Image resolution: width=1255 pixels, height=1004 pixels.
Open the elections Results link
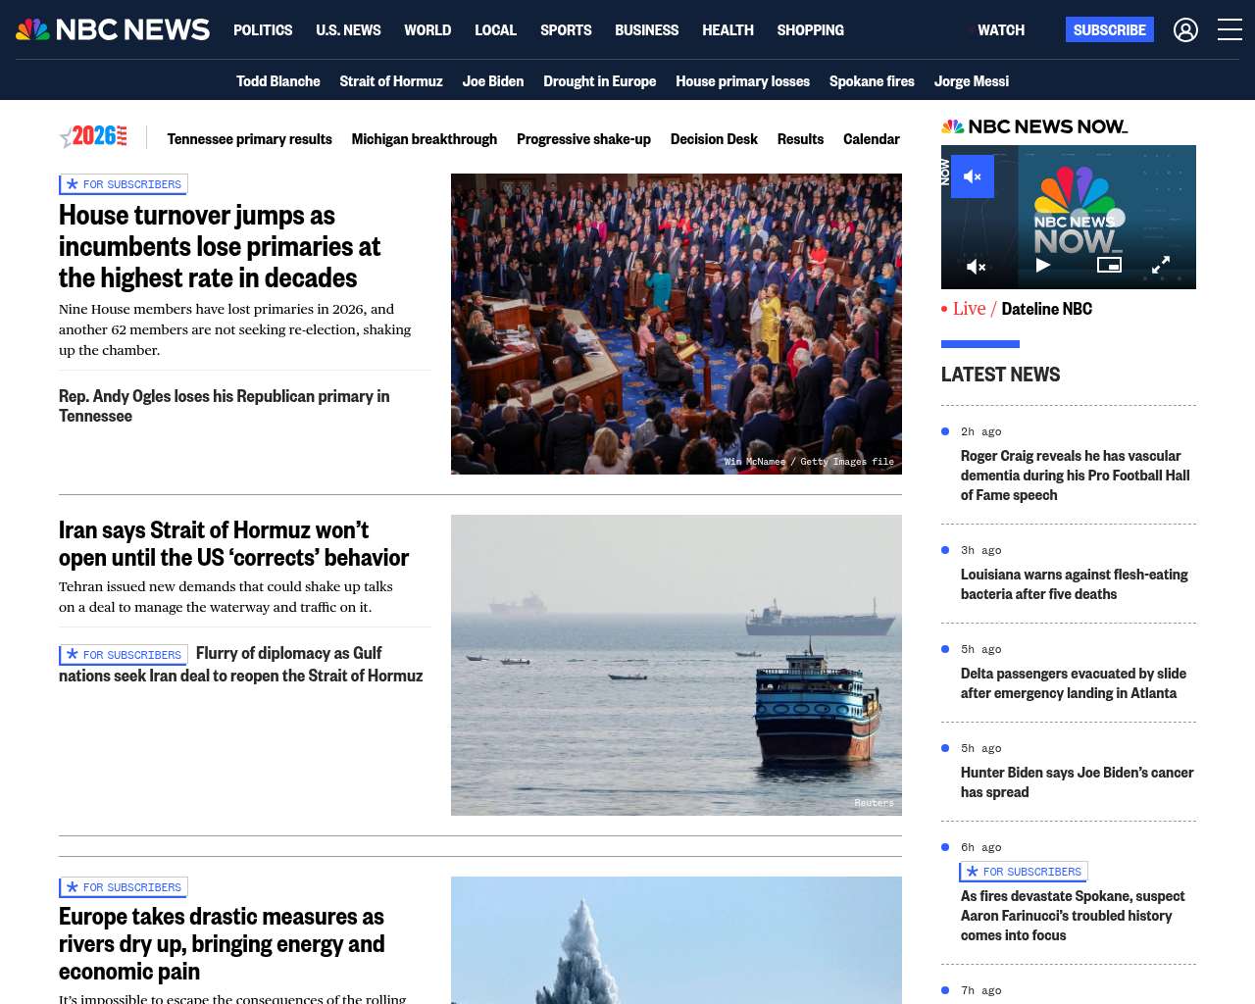800,139
